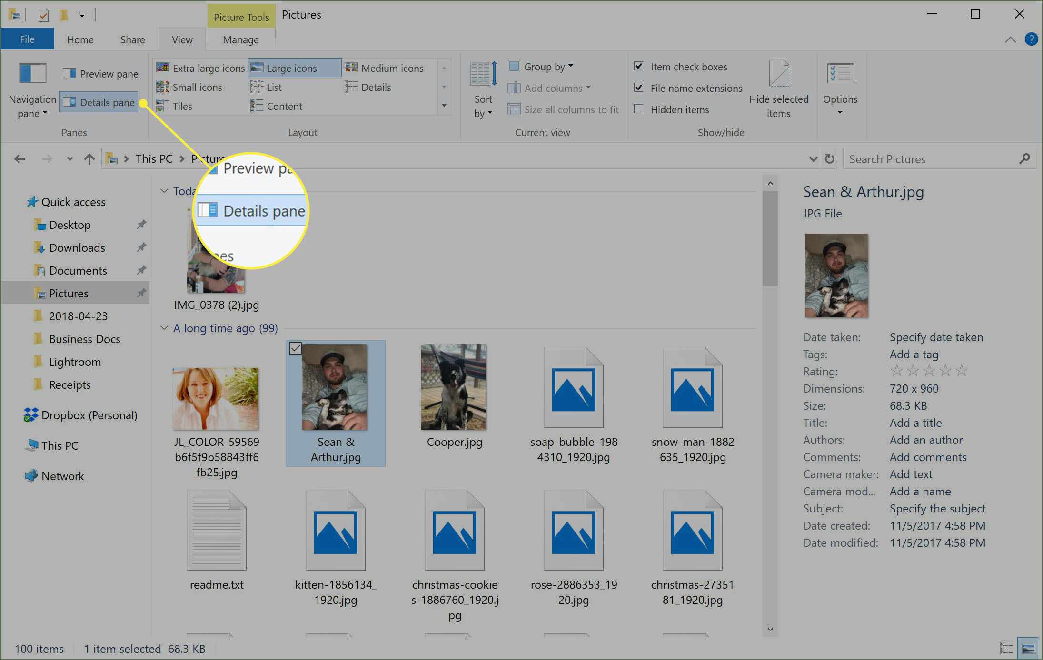
Task: Open Quick Access Toolbar customize dropdown
Action: point(82,15)
